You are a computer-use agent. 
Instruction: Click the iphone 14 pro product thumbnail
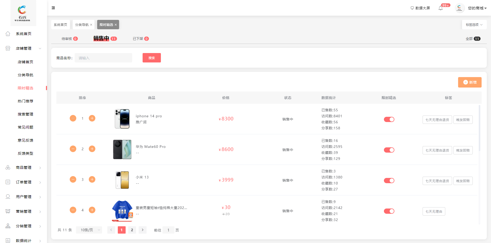(x=122, y=119)
